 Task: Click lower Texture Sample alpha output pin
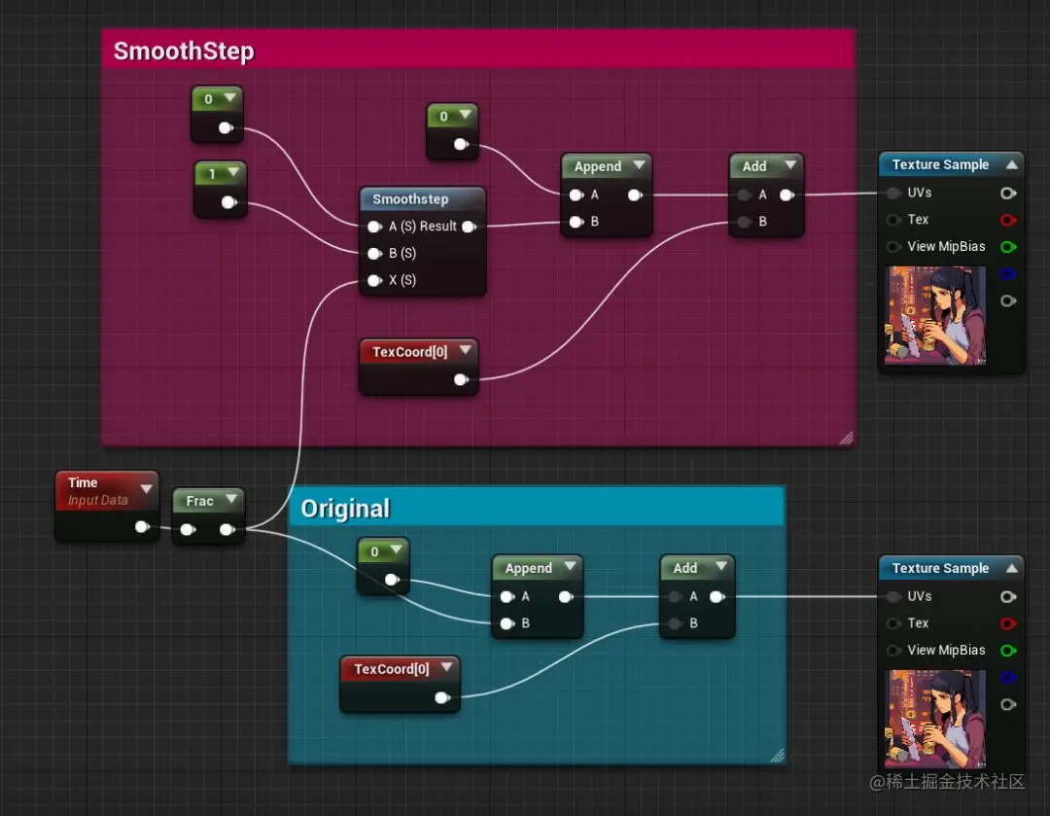[x=1008, y=704]
